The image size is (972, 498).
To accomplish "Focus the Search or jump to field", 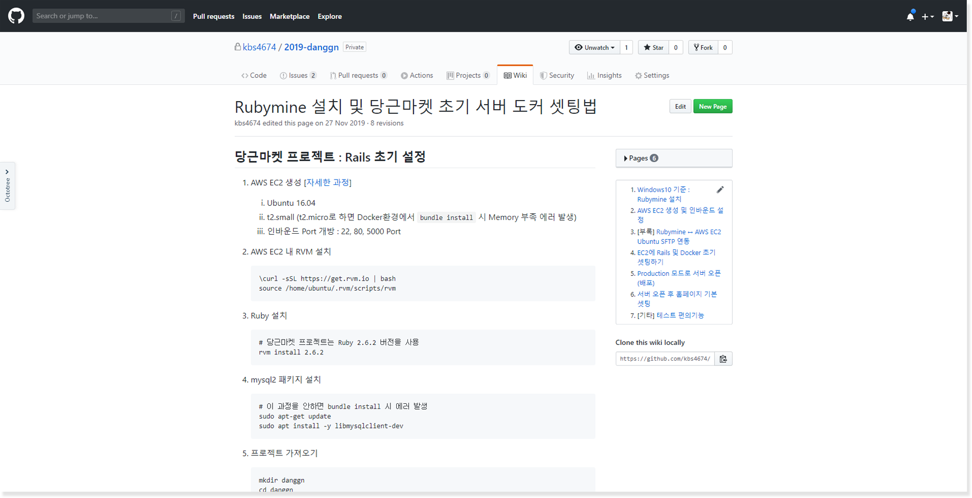I will pyautogui.click(x=108, y=16).
